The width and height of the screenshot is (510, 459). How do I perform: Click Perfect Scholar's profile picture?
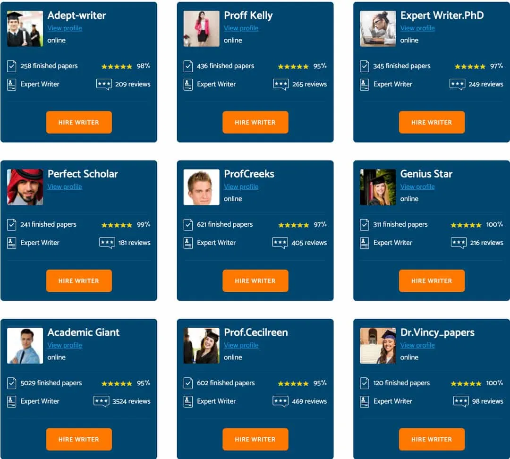tap(25, 187)
